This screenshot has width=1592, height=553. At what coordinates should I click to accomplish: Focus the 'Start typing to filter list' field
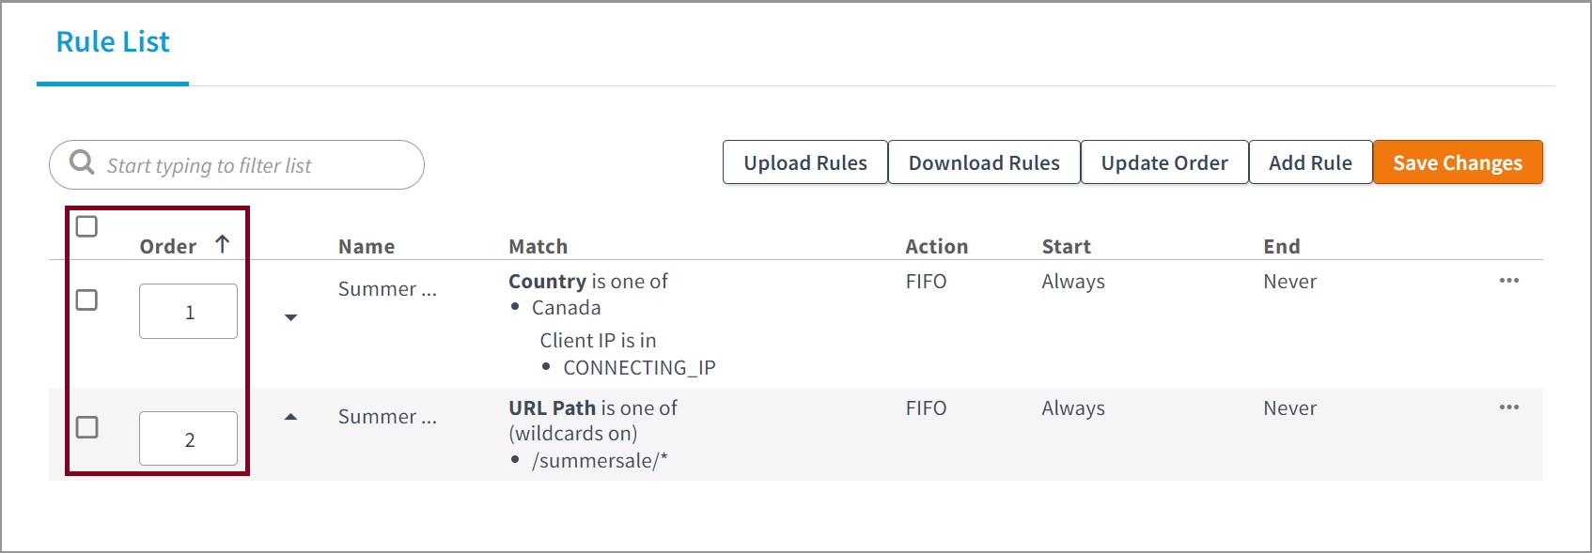[254, 165]
